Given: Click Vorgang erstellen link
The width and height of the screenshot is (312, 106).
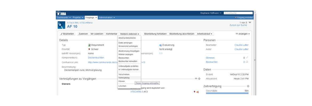Looking at the screenshot, I should (244, 17).
